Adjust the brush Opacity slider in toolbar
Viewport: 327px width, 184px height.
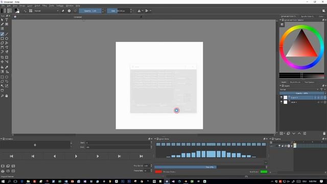90,11
